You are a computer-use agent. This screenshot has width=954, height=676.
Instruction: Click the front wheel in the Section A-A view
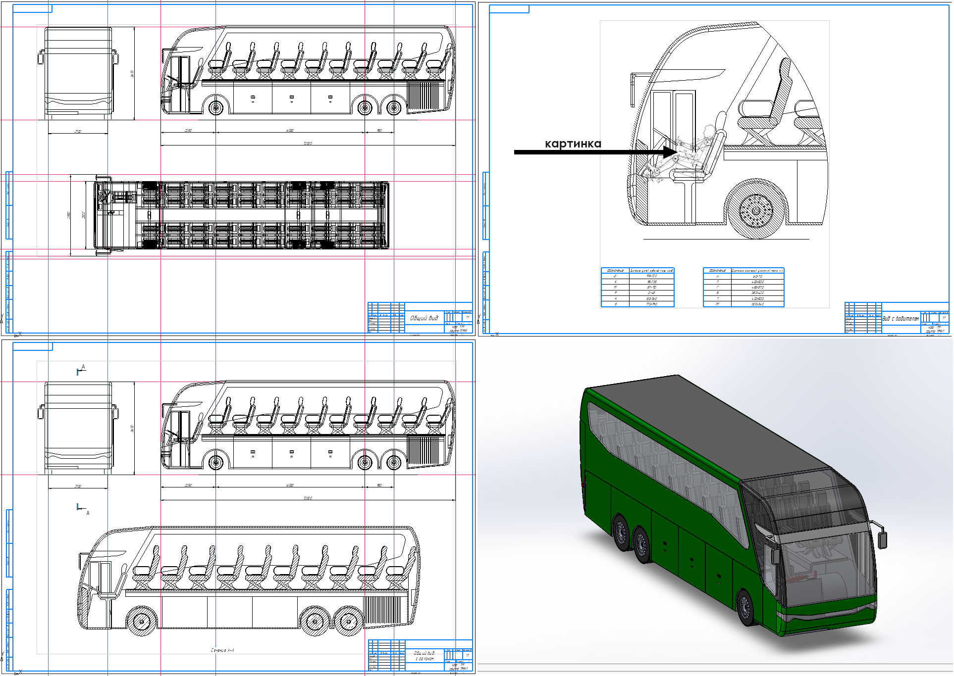pyautogui.click(x=142, y=621)
